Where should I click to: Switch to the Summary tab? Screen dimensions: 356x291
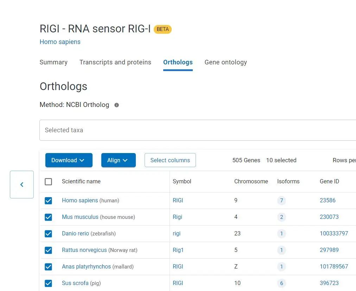(x=53, y=62)
